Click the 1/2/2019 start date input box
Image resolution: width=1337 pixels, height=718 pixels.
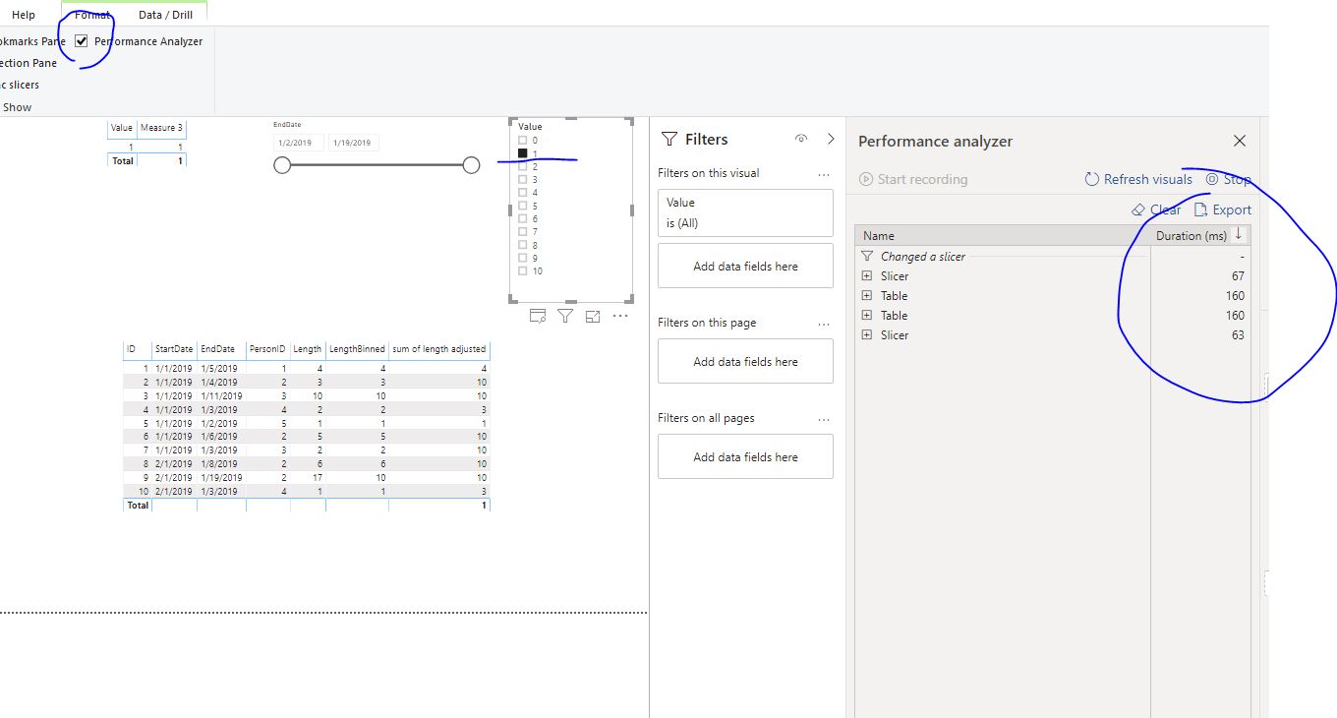pos(298,143)
